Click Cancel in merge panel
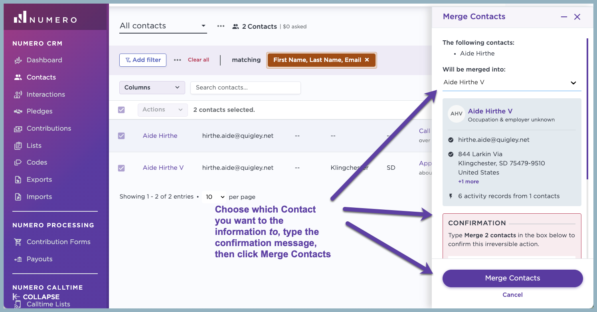 [512, 295]
